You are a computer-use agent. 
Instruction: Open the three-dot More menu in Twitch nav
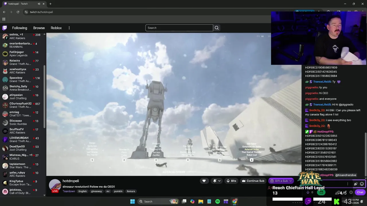coord(69,28)
